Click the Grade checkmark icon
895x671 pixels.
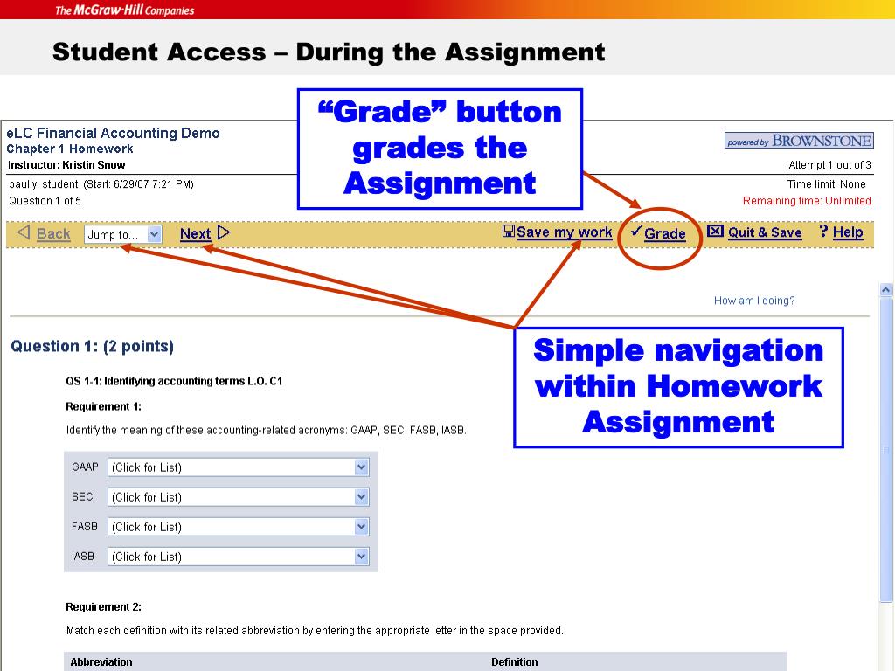coord(636,231)
